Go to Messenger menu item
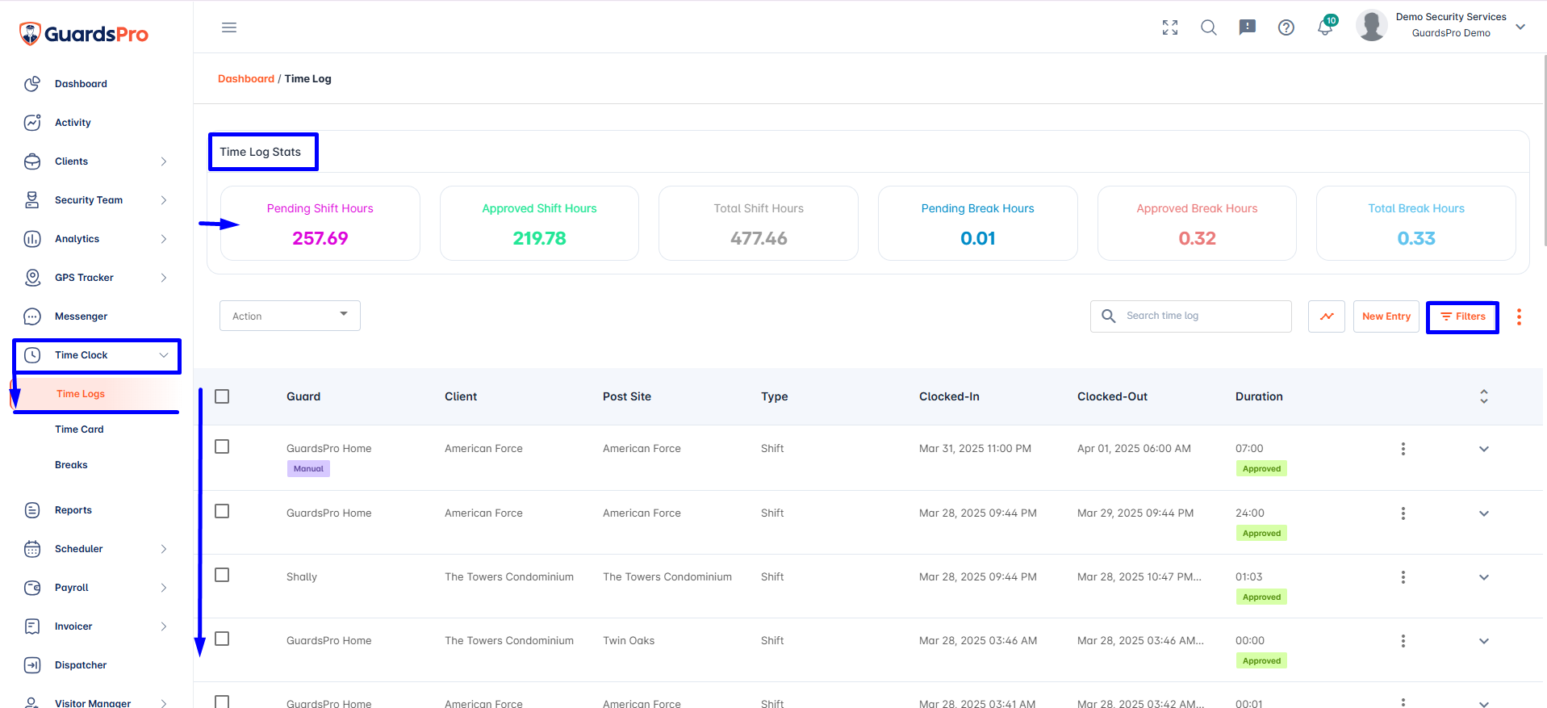This screenshot has width=1547, height=708. point(81,316)
